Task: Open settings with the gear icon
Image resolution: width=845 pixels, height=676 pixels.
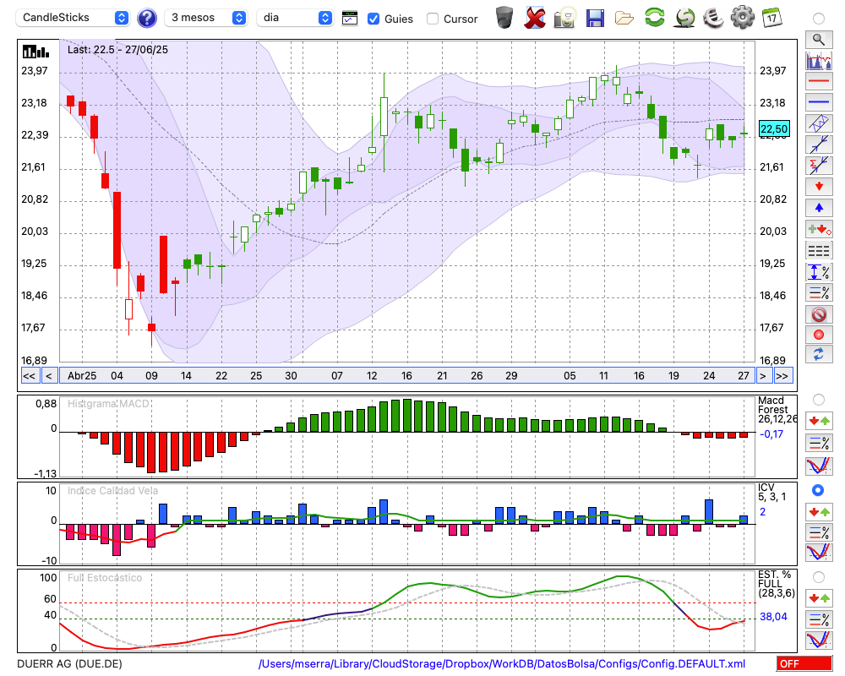Action: 742,18
